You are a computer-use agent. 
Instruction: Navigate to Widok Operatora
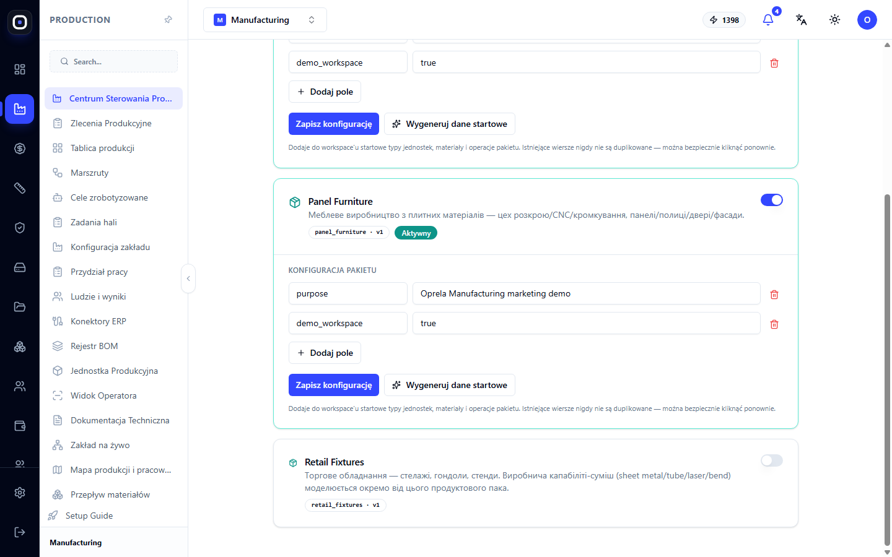(x=113, y=395)
